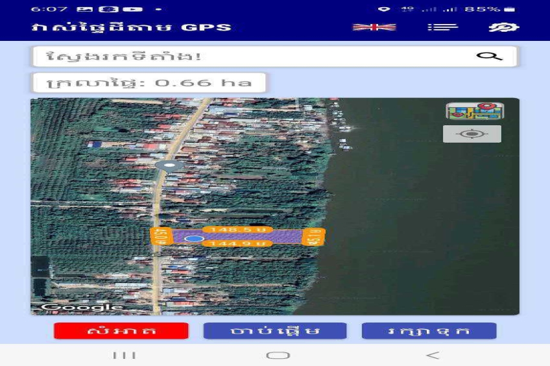Tap the left side edge length label

tap(161, 236)
